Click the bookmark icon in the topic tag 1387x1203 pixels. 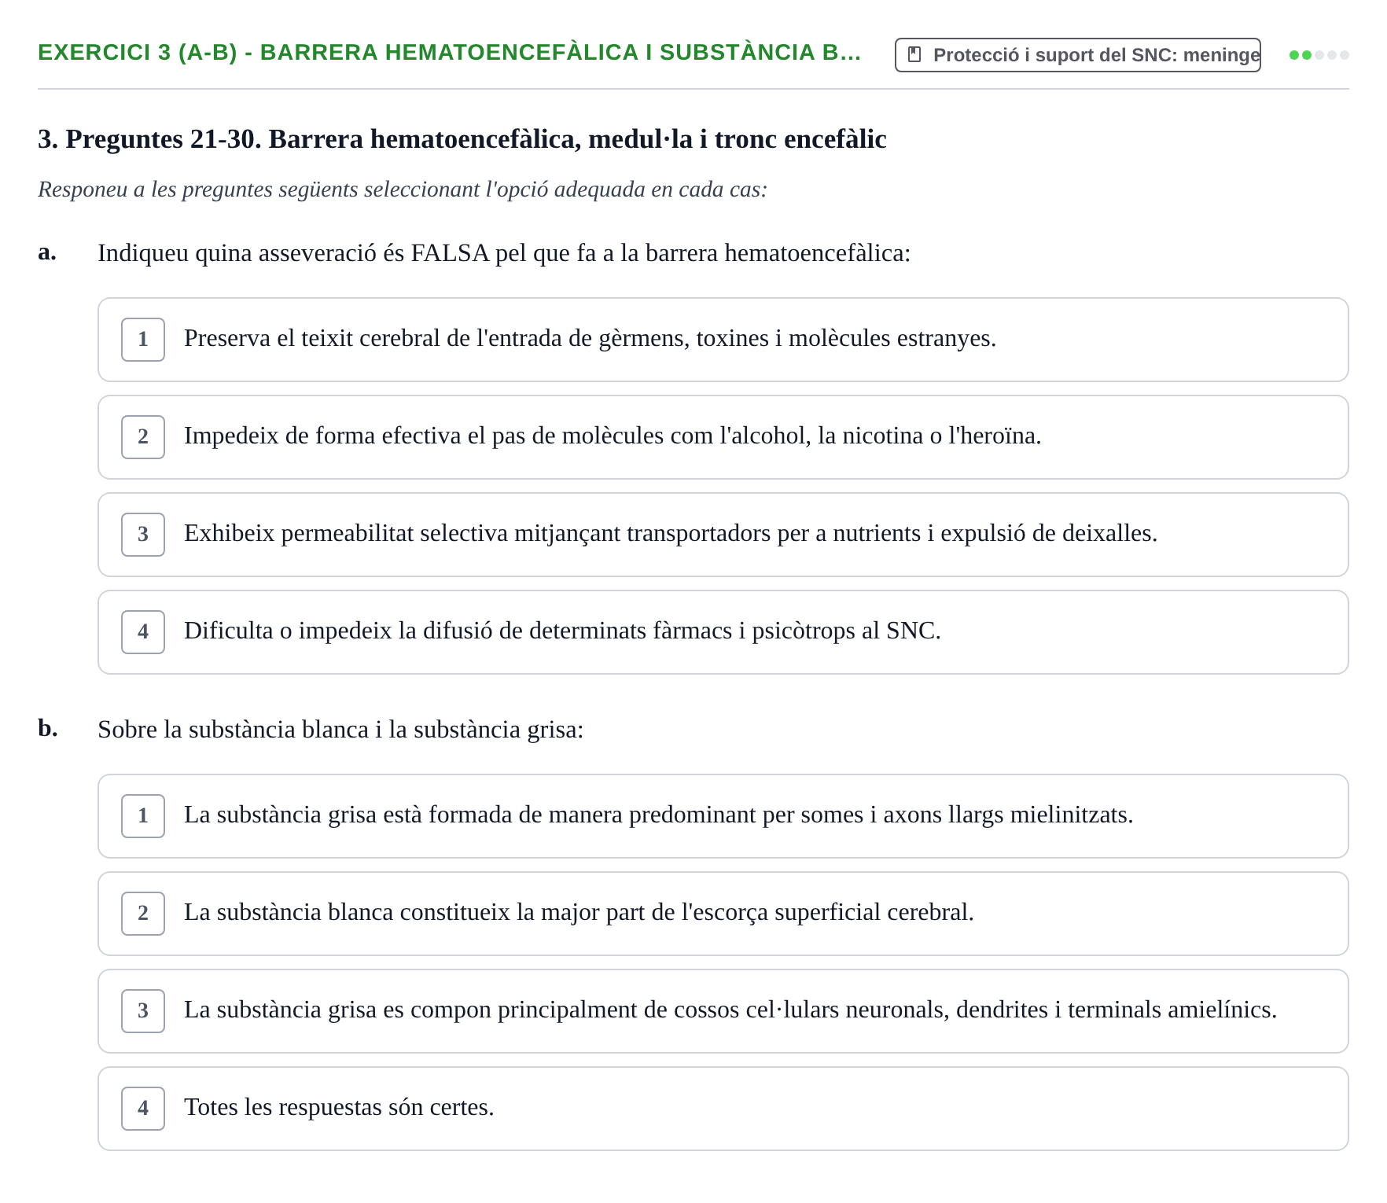tap(914, 54)
